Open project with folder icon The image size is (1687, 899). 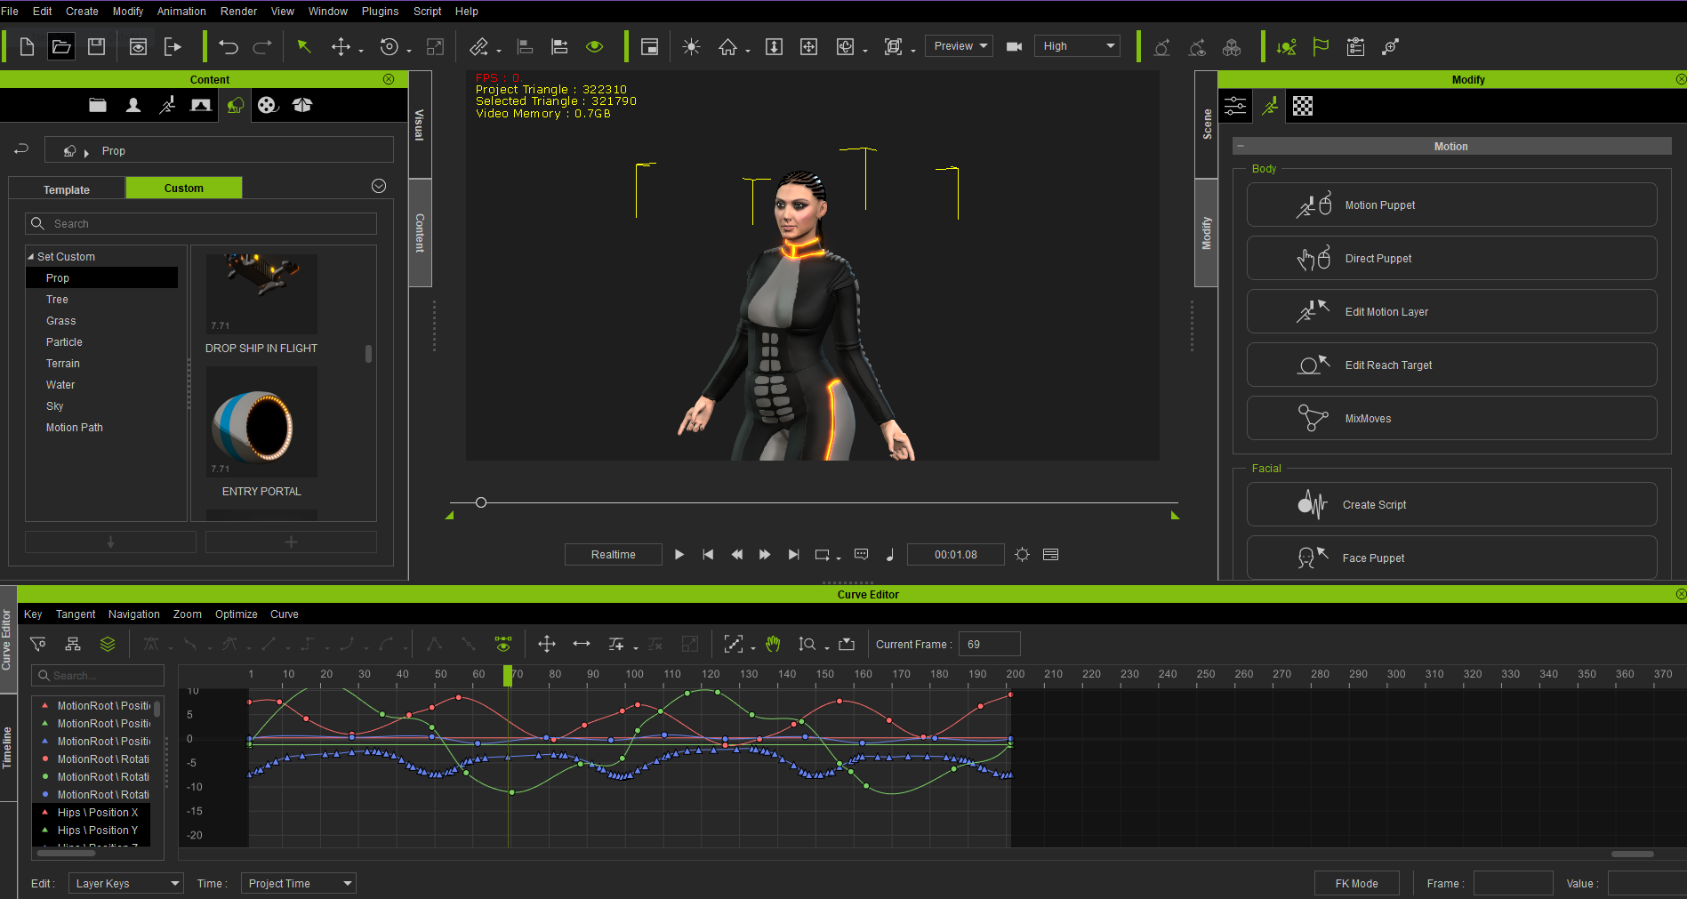61,47
